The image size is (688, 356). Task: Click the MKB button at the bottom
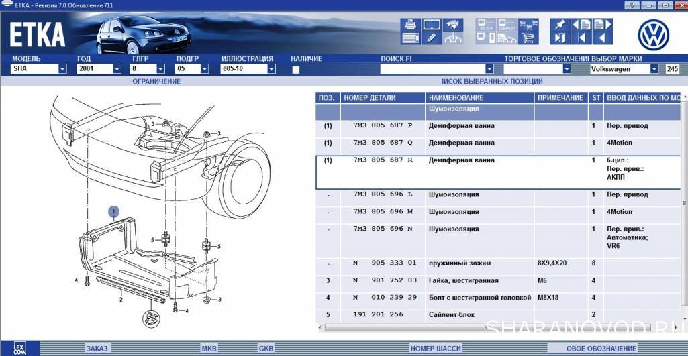209,349
